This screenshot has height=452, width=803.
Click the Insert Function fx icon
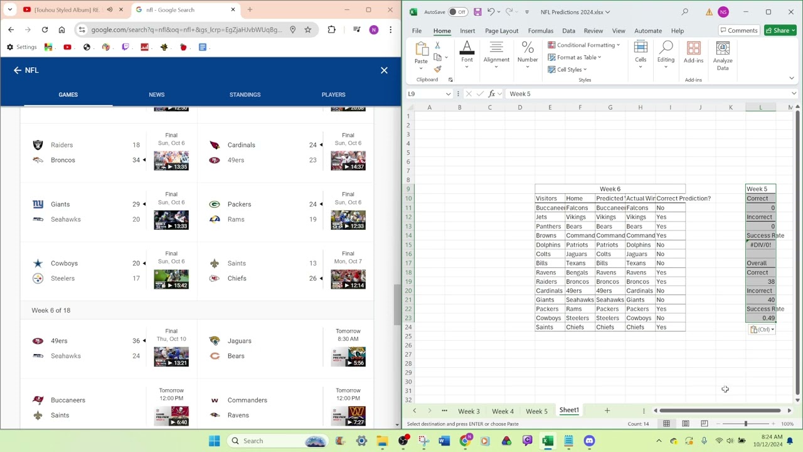(492, 94)
